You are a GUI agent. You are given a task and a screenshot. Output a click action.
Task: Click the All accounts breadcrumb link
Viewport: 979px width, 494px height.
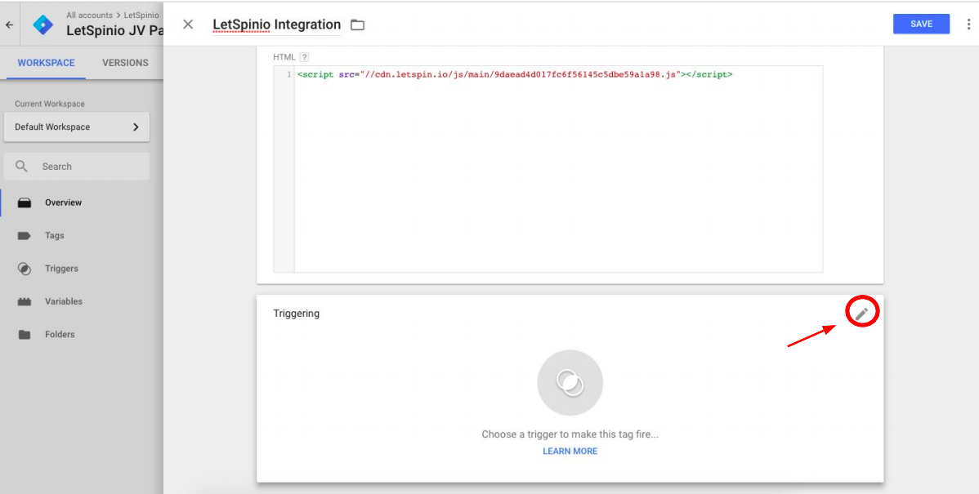coord(89,15)
